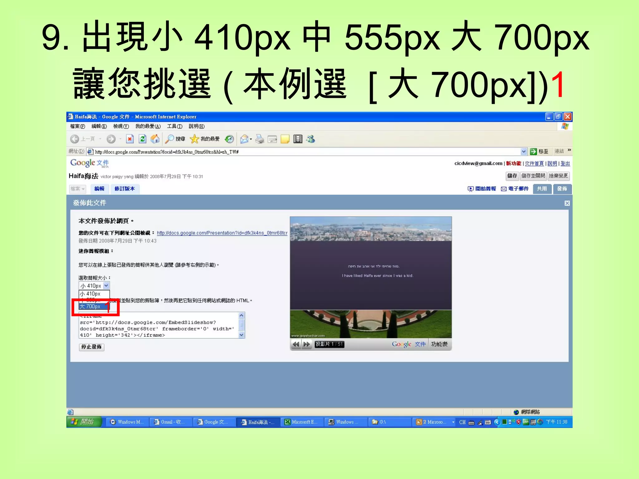
Task: Open the 我的最愛 menu in menu bar
Action: (148, 126)
